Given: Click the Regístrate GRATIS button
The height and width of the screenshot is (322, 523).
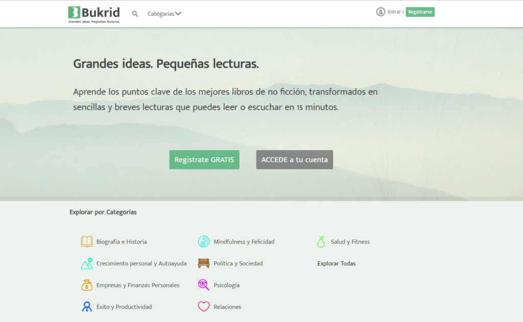Looking at the screenshot, I should pyautogui.click(x=204, y=160).
